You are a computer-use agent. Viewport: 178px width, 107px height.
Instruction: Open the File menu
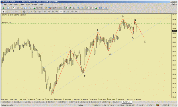(x=5, y=5)
